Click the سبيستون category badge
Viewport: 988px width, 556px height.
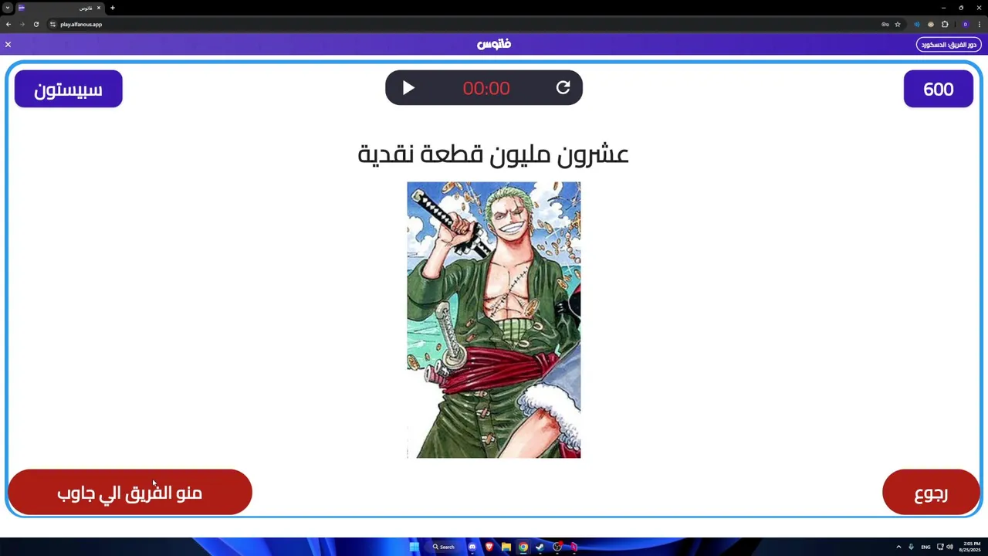click(x=68, y=89)
